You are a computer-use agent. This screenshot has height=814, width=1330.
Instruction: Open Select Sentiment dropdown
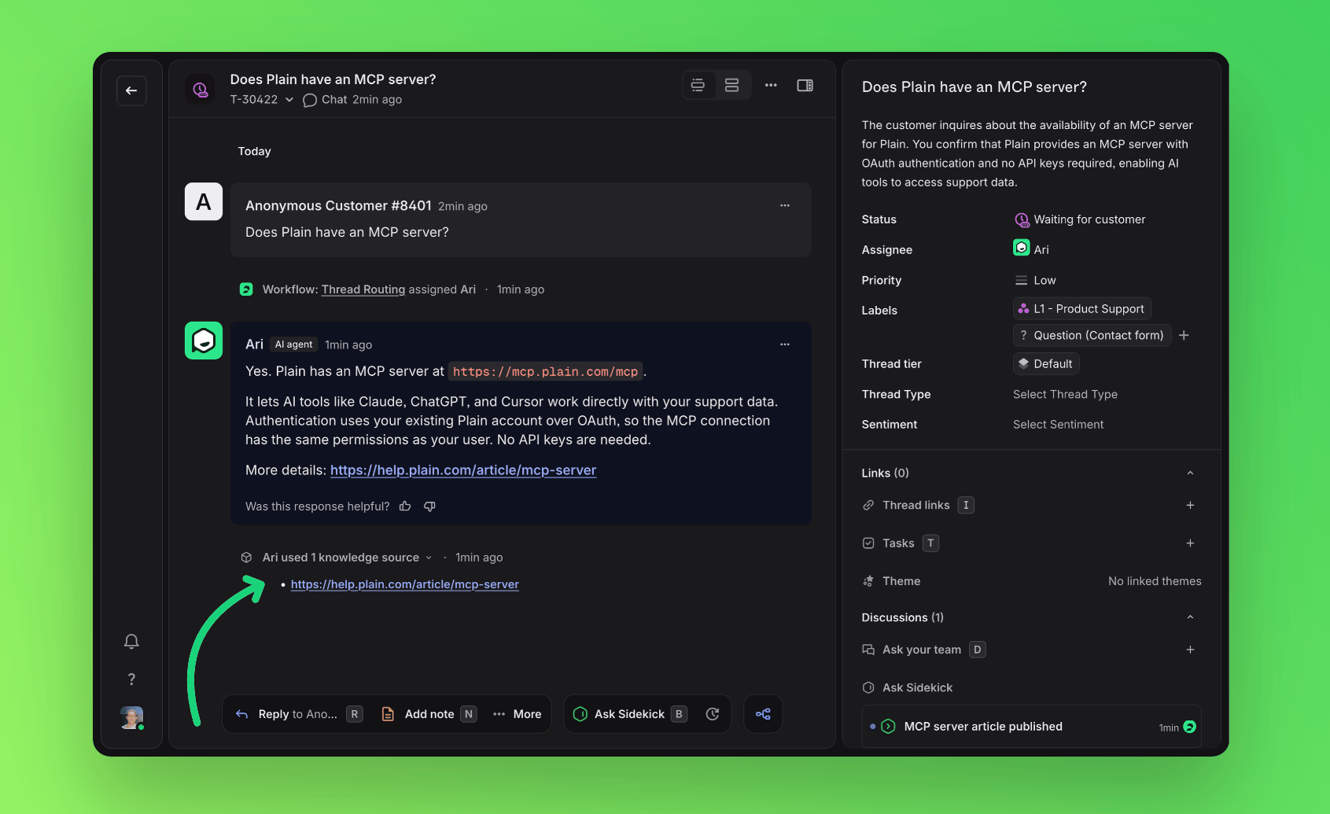pos(1058,425)
